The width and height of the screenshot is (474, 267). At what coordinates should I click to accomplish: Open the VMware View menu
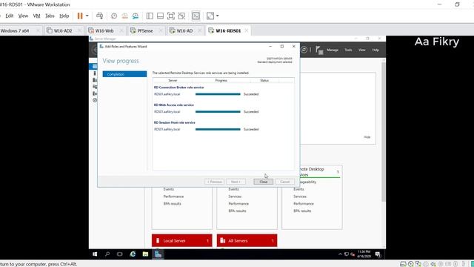tap(23, 16)
